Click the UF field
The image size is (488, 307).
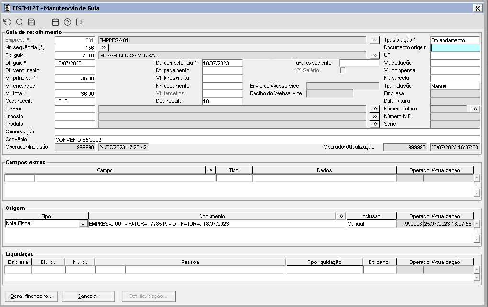[455, 55]
